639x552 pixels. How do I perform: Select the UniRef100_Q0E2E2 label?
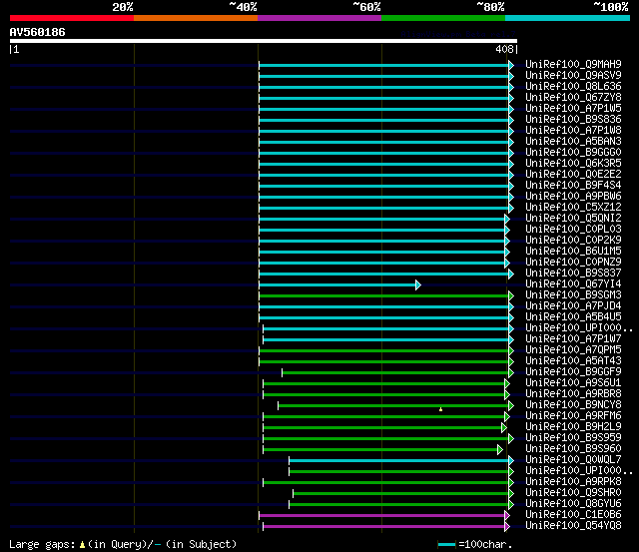pyautogui.click(x=573, y=175)
